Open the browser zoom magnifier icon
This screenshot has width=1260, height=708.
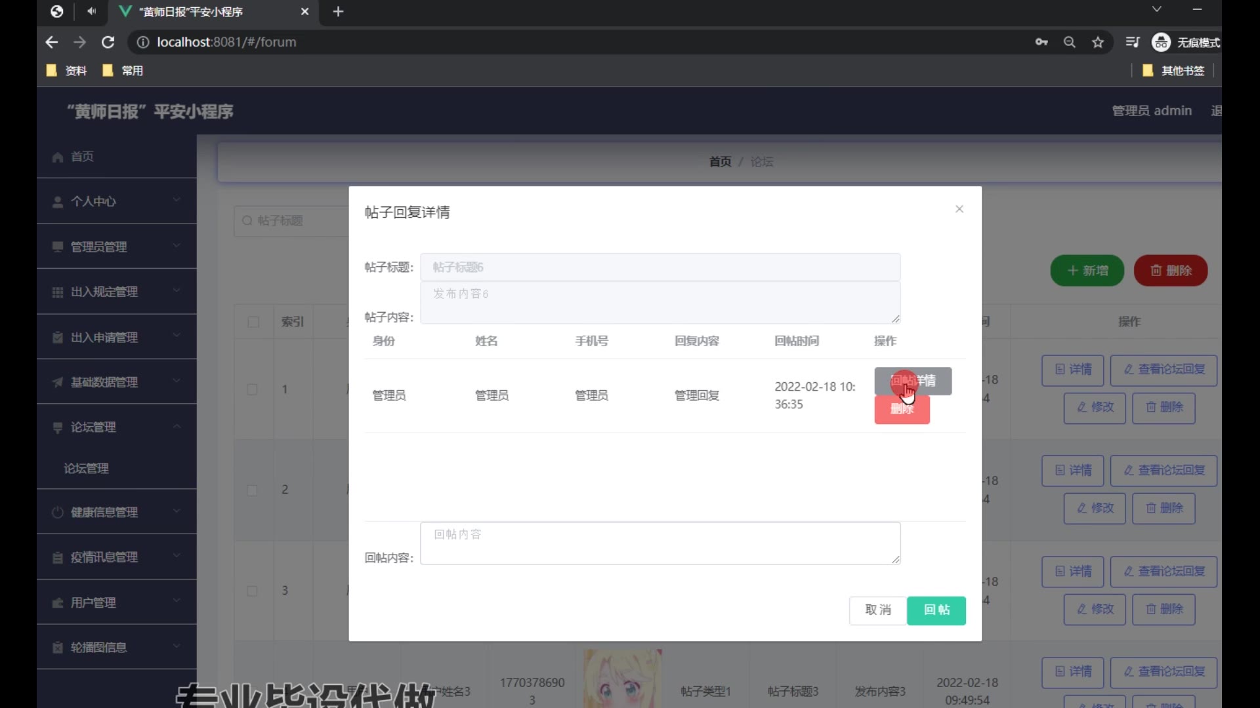(x=1070, y=42)
